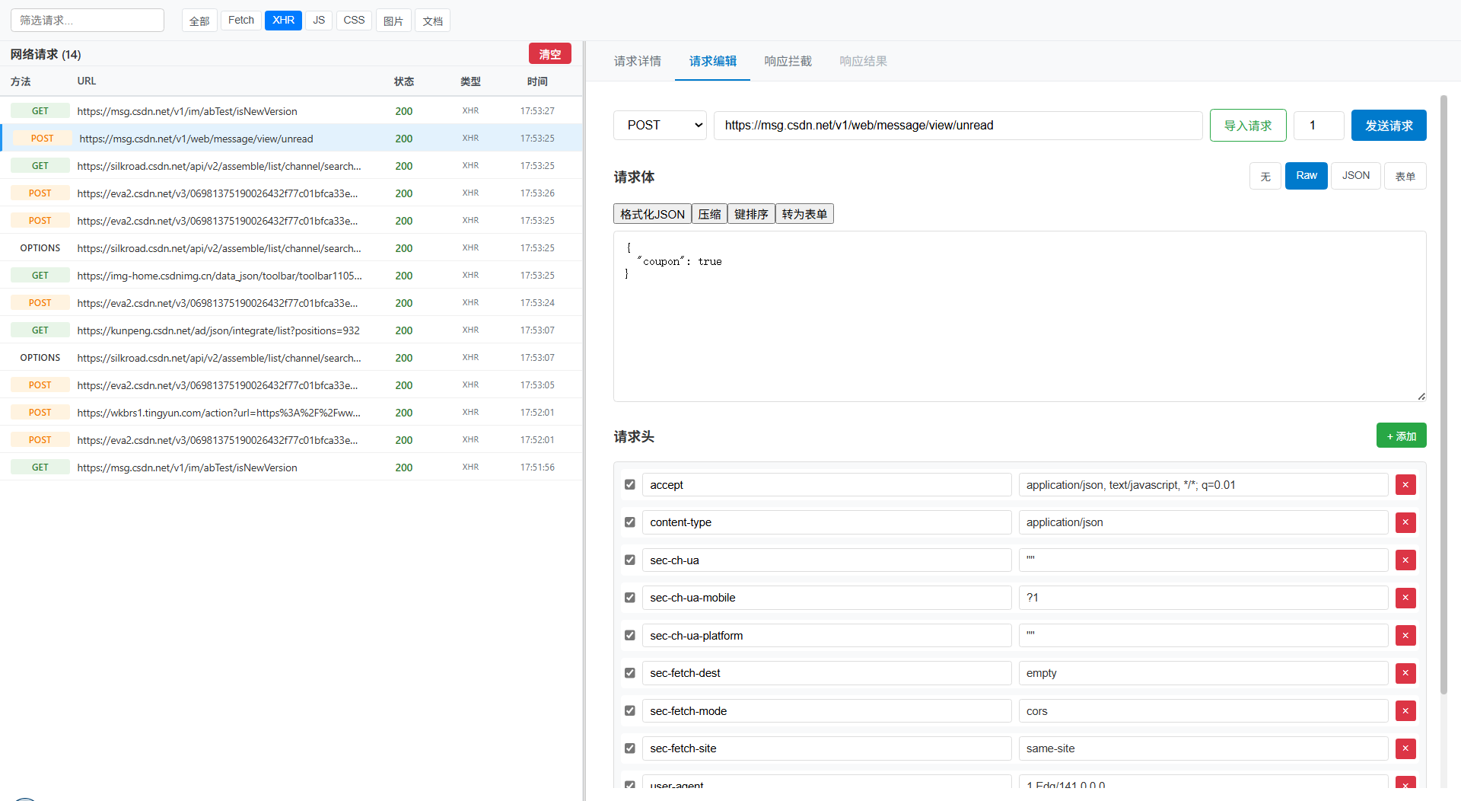Disable the sec-ch-ua-platform header checkbox
Screen dimensions: 1461x801
point(630,635)
